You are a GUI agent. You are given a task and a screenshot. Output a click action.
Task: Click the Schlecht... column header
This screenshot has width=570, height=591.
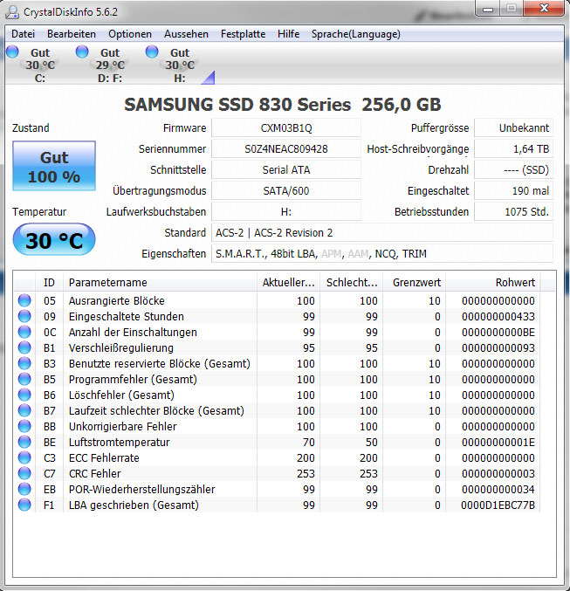[352, 282]
